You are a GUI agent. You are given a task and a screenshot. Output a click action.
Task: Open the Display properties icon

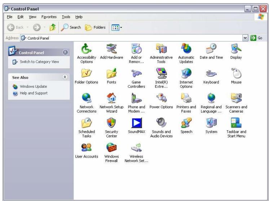coord(236,51)
